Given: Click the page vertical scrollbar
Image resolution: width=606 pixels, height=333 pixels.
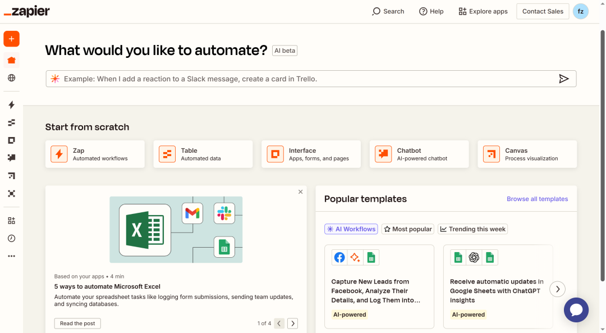Looking at the screenshot, I should point(603,155).
